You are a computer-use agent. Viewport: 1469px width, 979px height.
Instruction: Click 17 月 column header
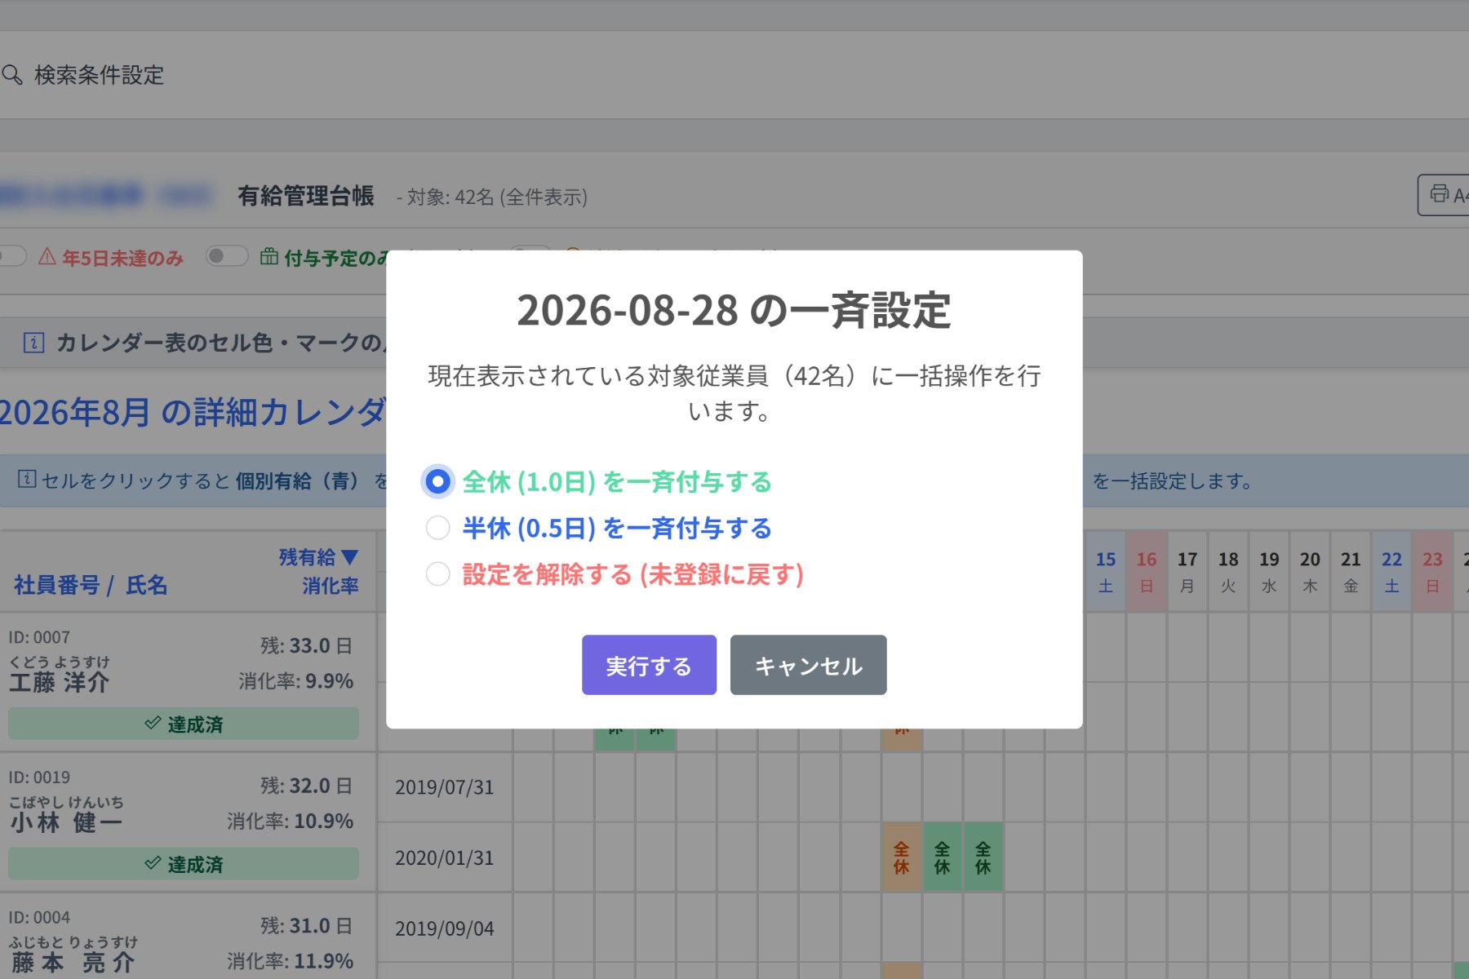coord(1187,571)
